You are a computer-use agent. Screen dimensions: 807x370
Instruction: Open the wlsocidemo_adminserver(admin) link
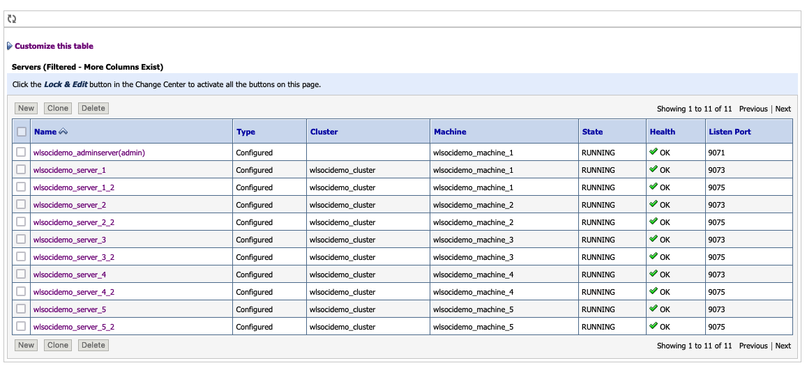[89, 153]
